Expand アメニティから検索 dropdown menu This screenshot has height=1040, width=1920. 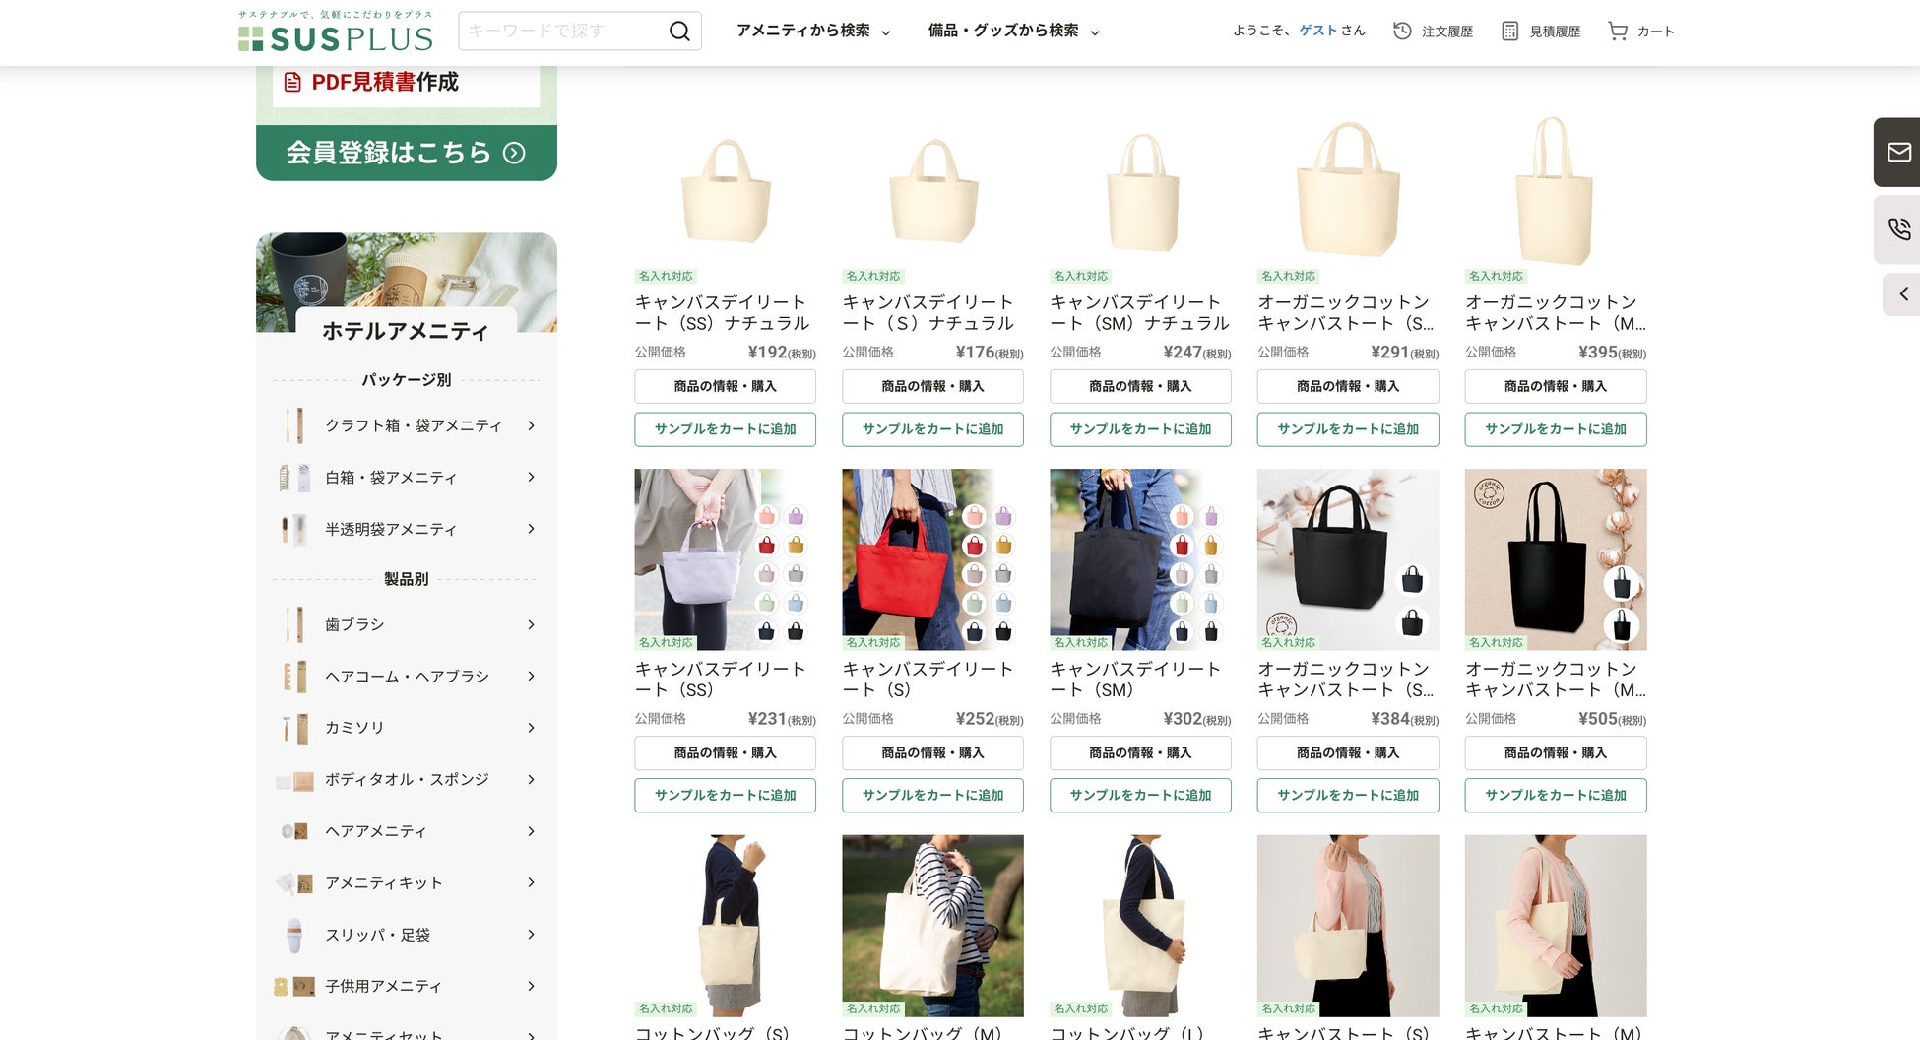813,31
